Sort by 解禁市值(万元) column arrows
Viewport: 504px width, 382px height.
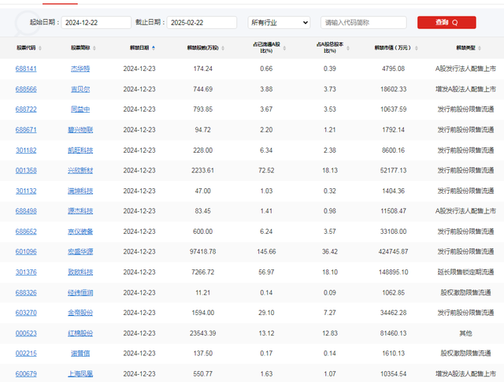[417, 48]
